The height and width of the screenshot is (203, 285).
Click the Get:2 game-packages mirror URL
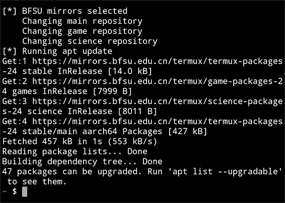(157, 81)
